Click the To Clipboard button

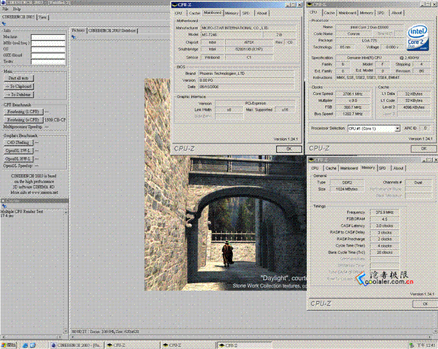click(x=18, y=87)
